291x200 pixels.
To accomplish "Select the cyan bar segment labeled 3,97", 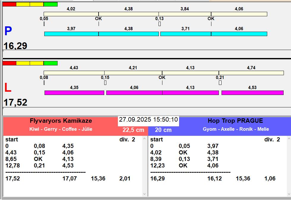I will tap(72, 34).
